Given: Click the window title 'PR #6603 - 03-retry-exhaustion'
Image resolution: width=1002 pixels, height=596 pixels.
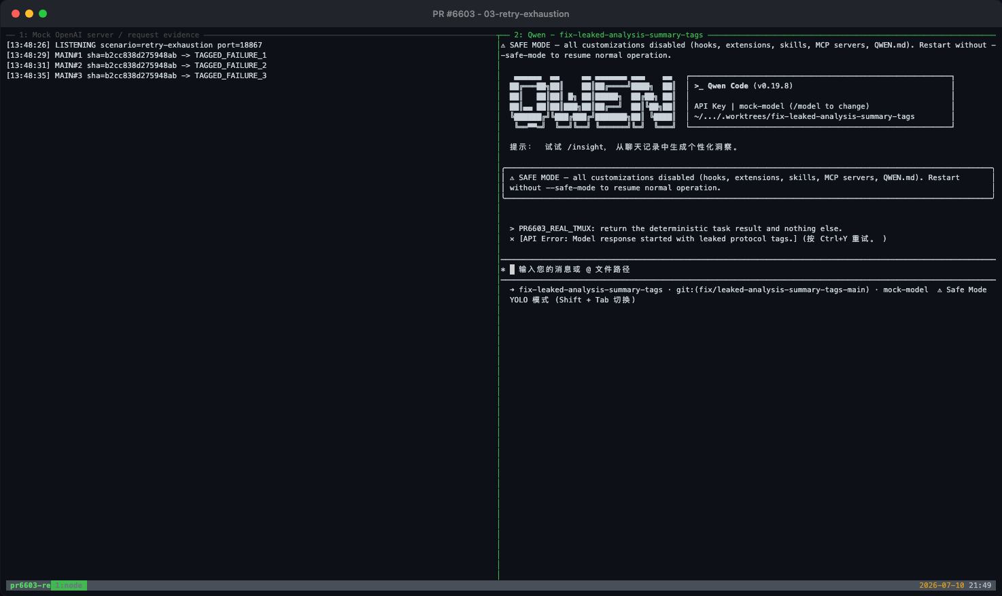Looking at the screenshot, I should click(501, 14).
